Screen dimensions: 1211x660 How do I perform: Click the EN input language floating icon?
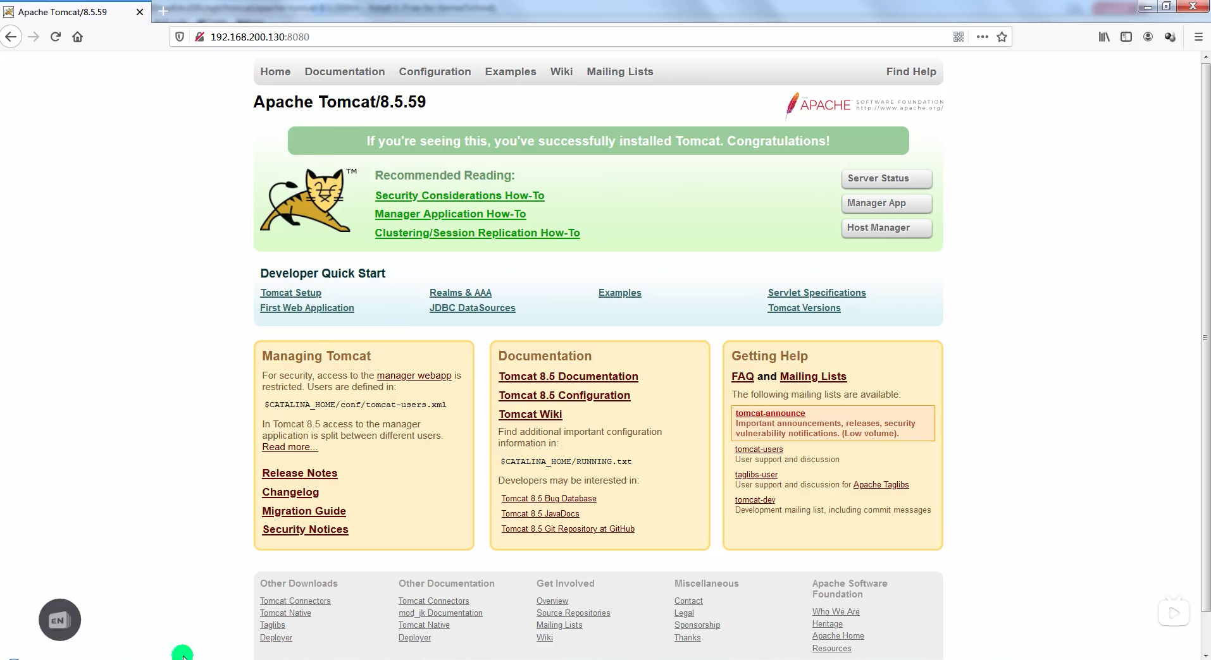(60, 620)
